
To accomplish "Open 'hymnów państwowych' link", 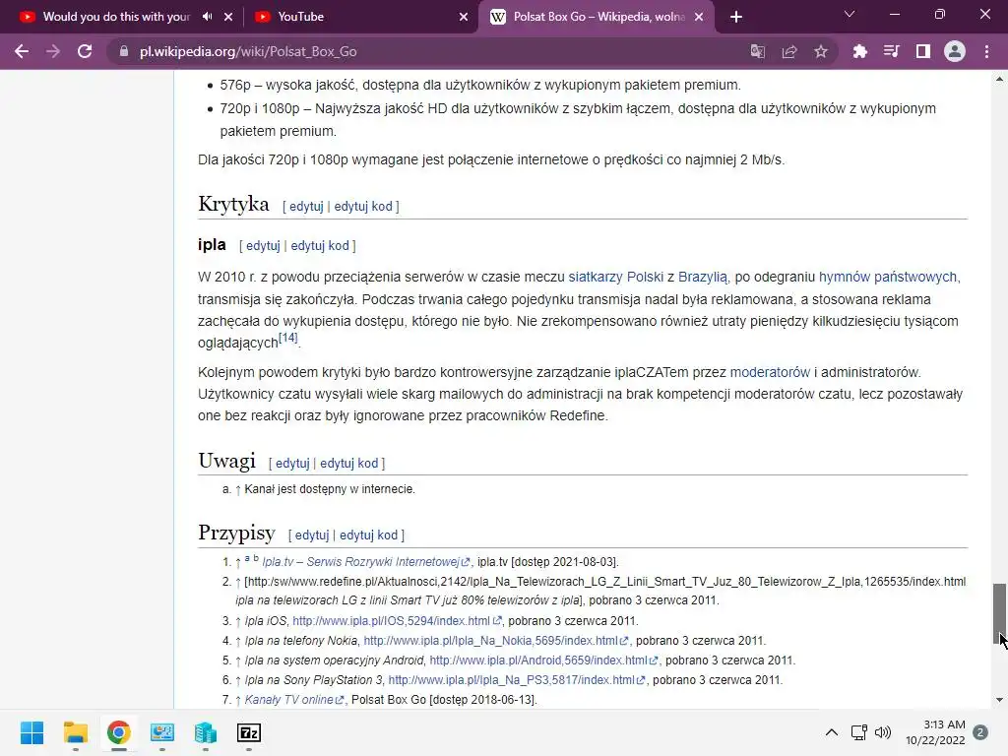I will 888,277.
